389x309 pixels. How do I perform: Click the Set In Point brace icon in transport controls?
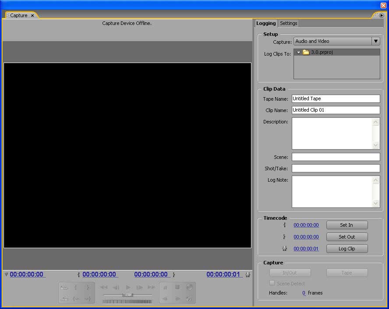pyautogui.click(x=76, y=287)
